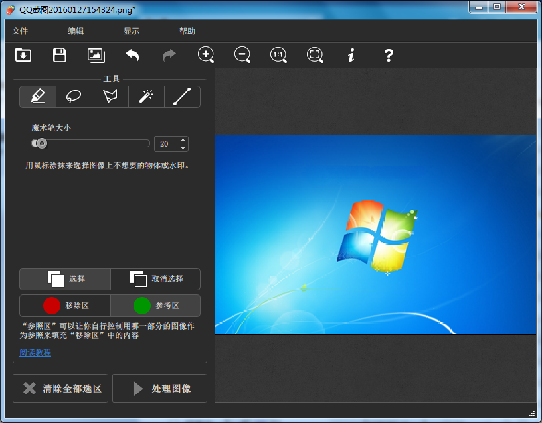Open the 文件 menu
Screen dimensions: 542x423
point(20,31)
